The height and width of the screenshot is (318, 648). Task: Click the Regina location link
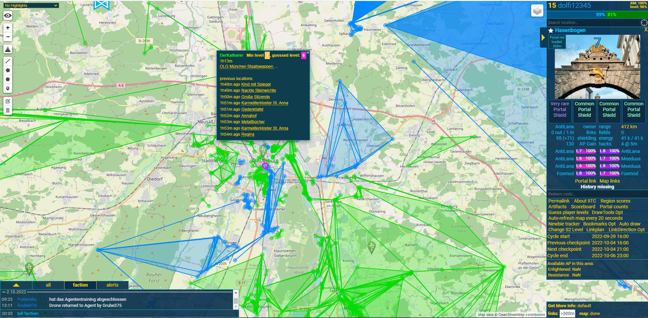pos(248,134)
